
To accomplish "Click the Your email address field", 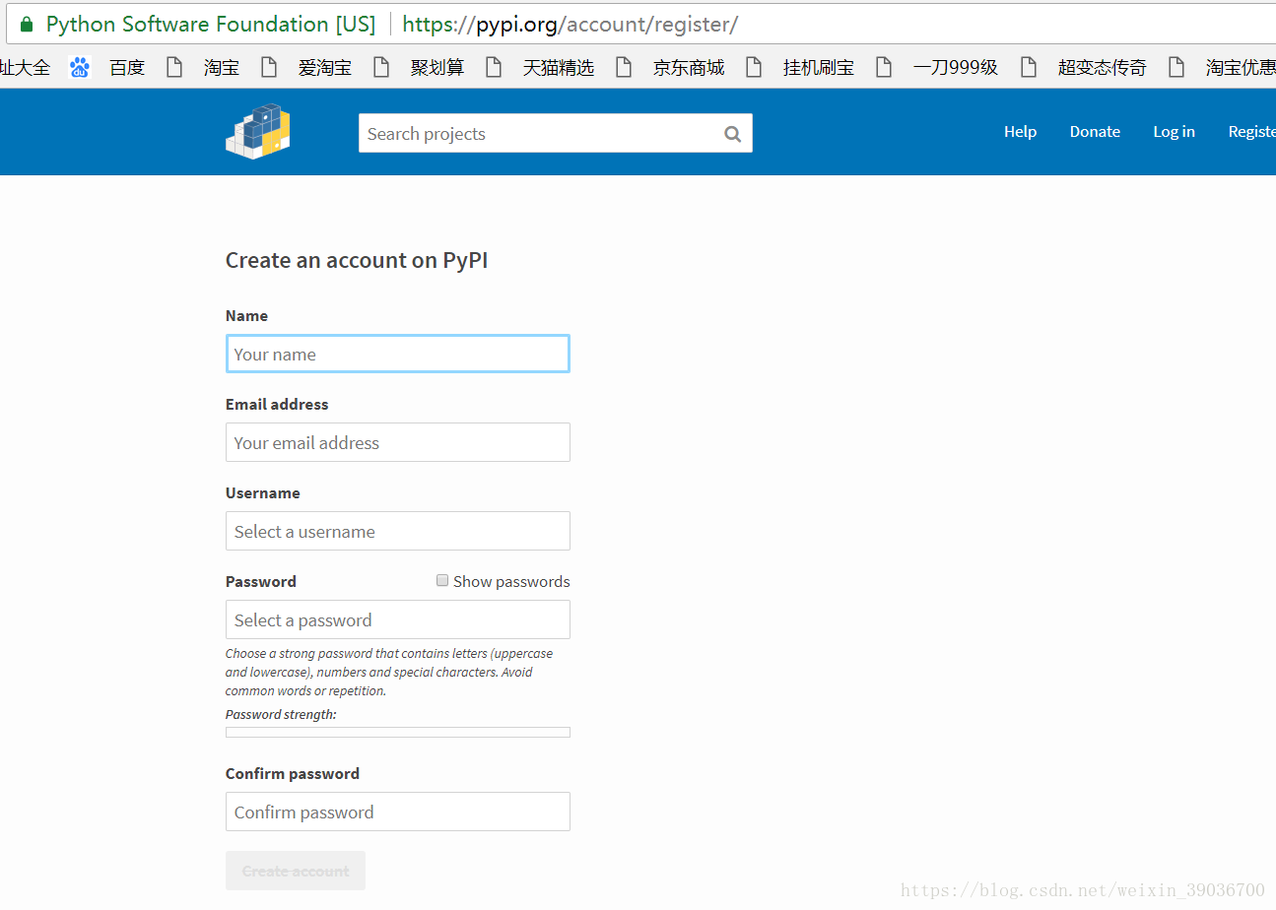I will [398, 442].
